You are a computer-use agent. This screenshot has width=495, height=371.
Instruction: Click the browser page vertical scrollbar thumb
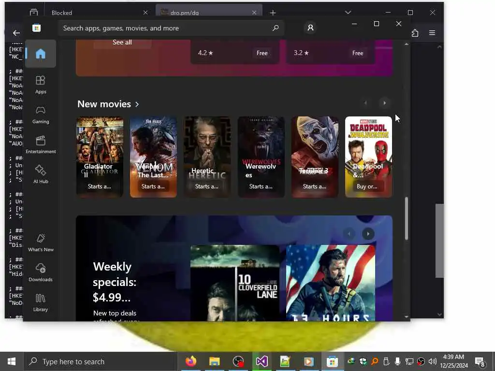439,241
